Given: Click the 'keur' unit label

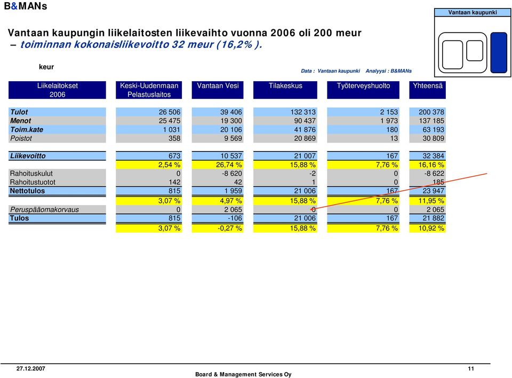Looking at the screenshot, I should [46, 67].
